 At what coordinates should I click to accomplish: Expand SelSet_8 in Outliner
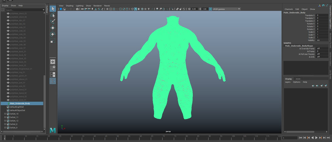(x=5, y=124)
